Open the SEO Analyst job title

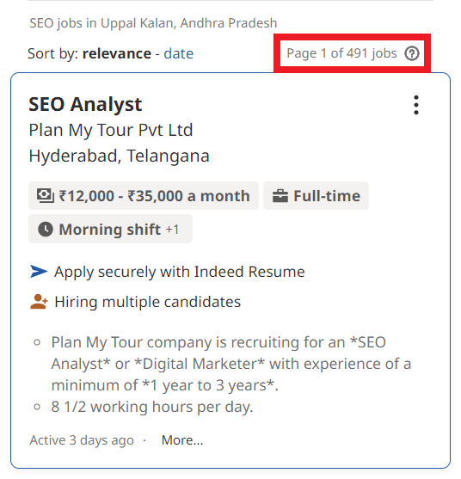click(85, 104)
